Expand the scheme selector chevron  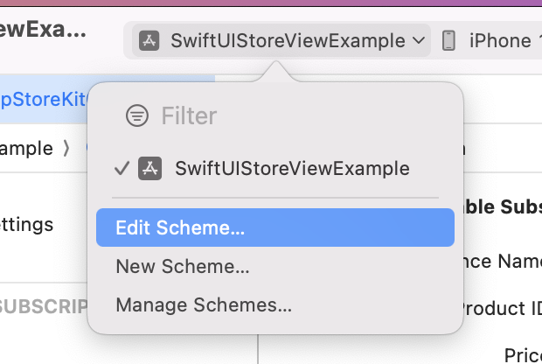tap(419, 40)
